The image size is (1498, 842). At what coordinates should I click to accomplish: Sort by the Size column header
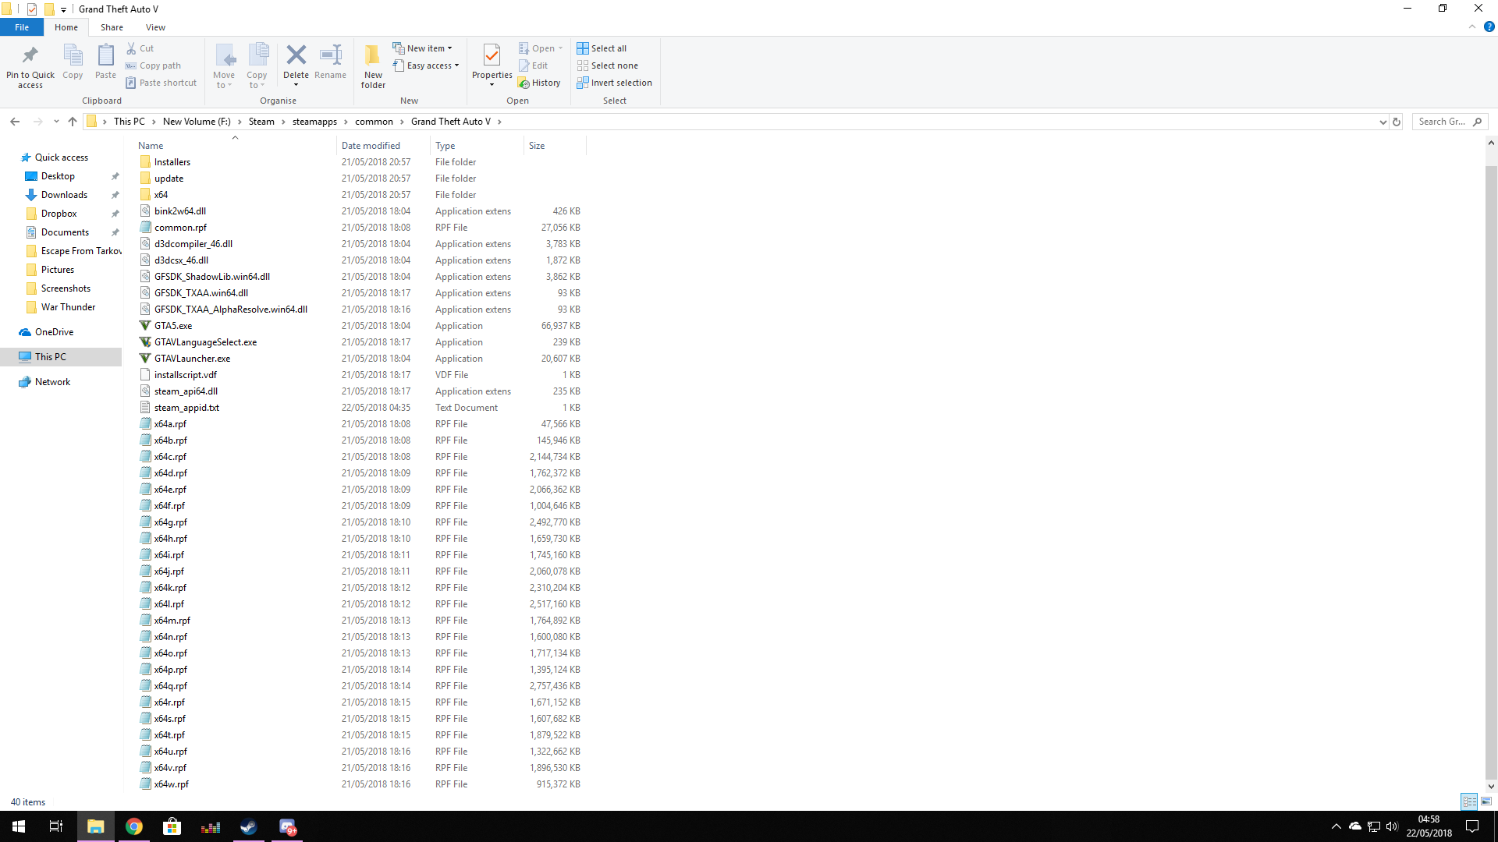[x=554, y=146]
